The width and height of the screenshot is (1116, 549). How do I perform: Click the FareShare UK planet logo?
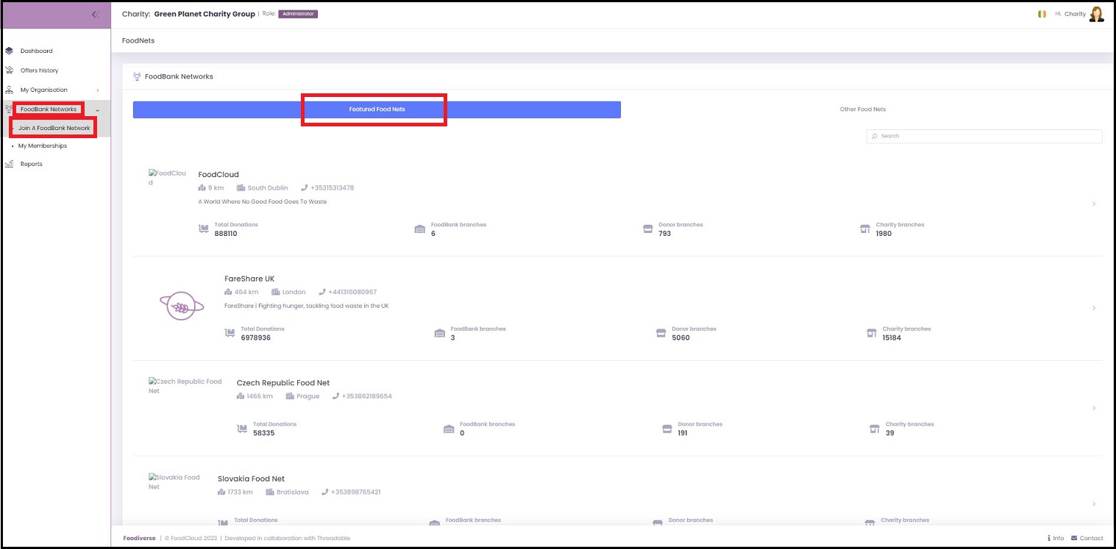(x=181, y=306)
